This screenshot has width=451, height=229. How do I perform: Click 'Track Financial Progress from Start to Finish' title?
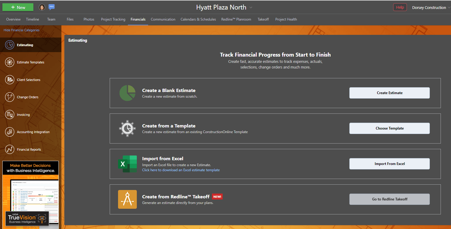tap(275, 54)
